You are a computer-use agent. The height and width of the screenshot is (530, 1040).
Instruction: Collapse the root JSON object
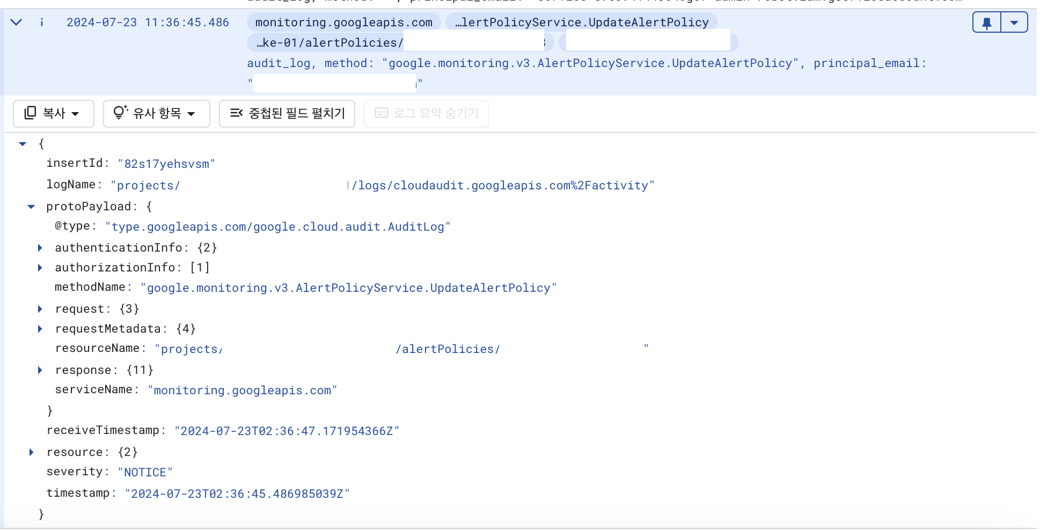[x=23, y=144]
